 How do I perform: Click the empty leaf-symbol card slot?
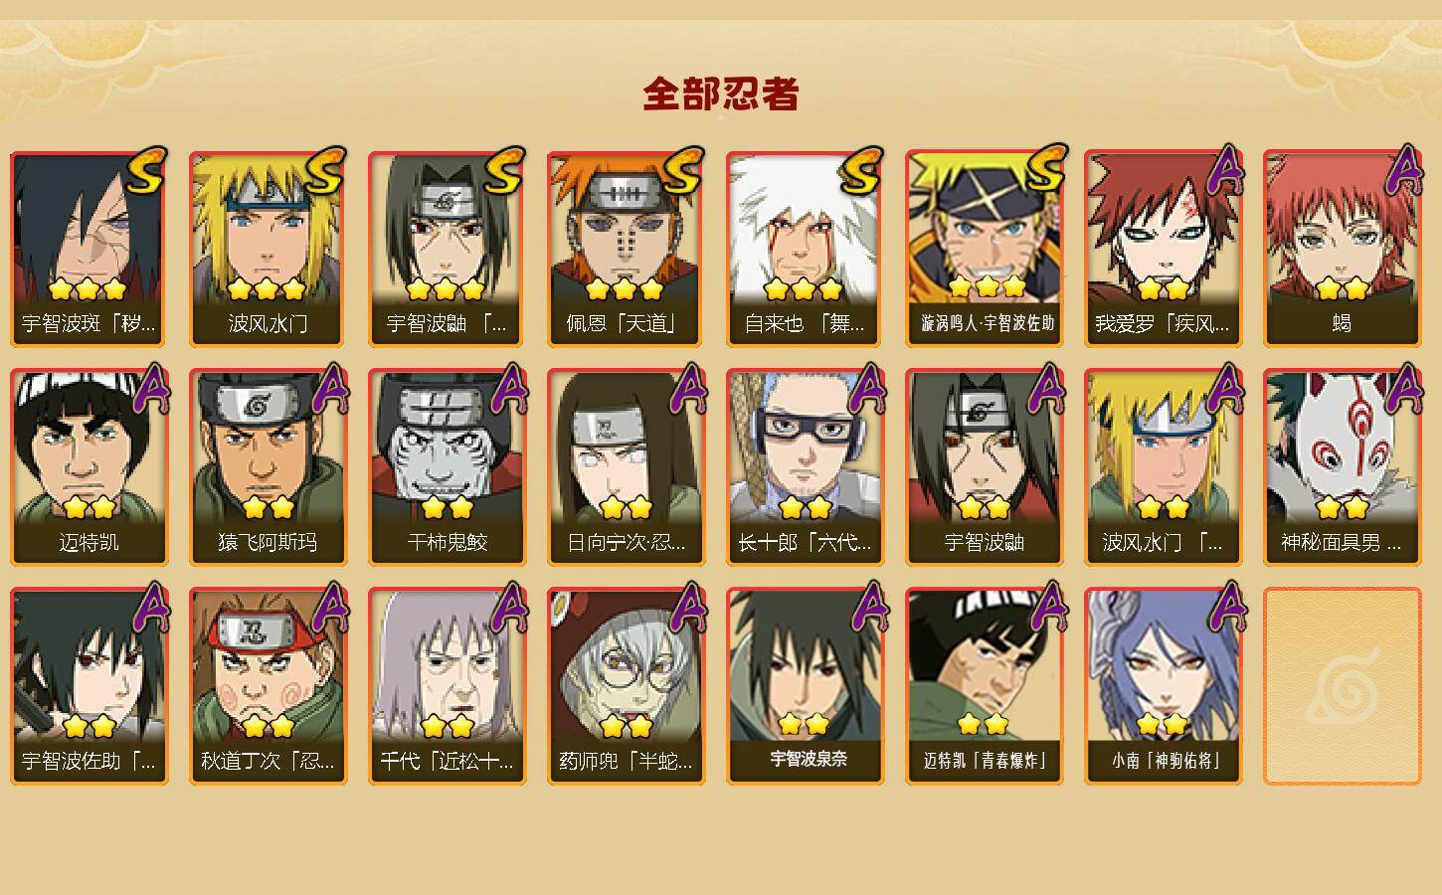click(1342, 686)
